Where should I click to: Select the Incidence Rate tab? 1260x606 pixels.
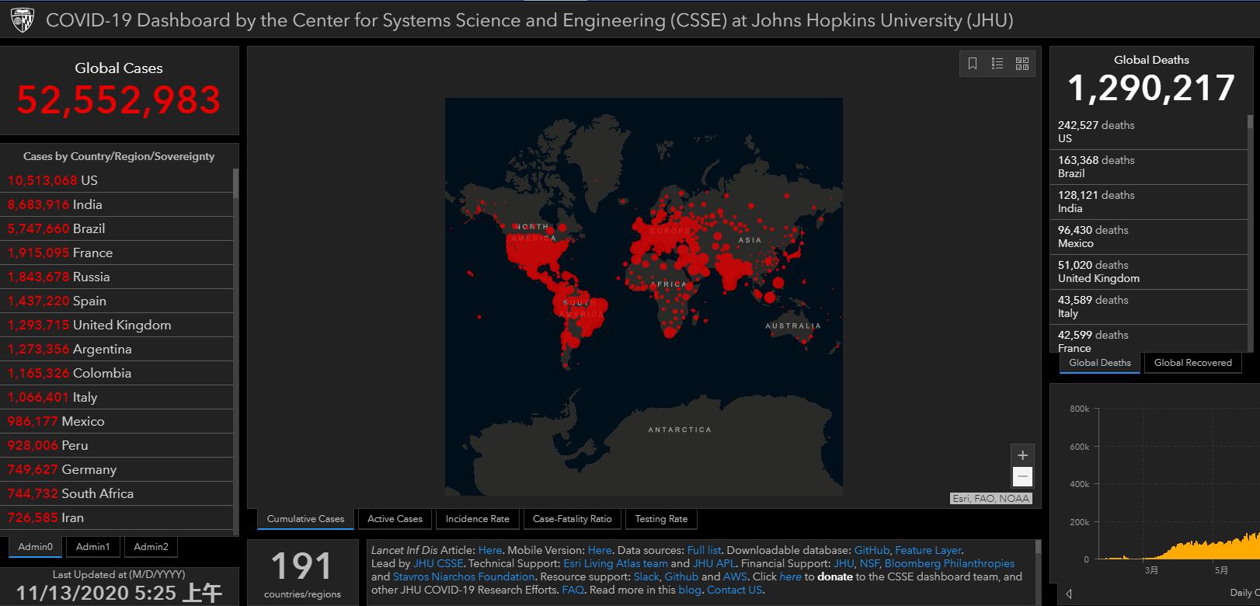477,519
